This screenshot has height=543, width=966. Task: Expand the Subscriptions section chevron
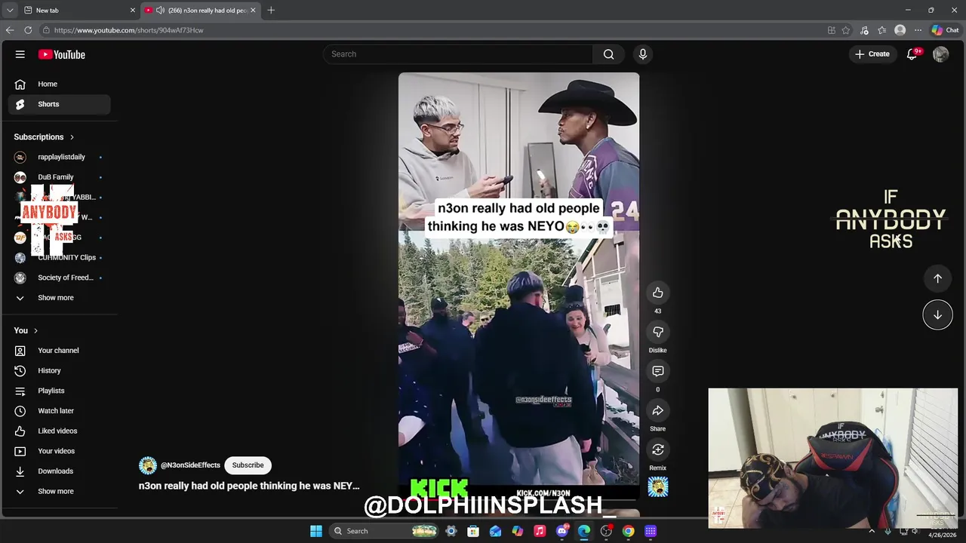pyautogui.click(x=72, y=137)
